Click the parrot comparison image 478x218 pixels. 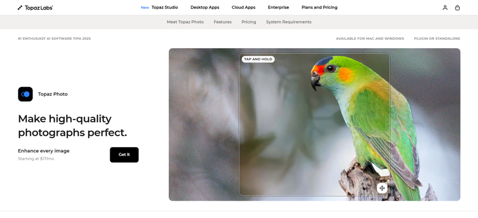(x=315, y=124)
